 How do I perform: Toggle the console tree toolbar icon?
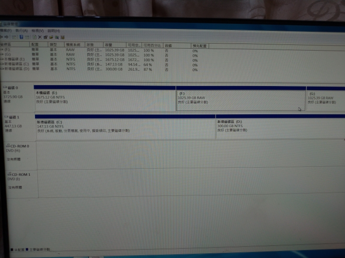(x=14, y=37)
